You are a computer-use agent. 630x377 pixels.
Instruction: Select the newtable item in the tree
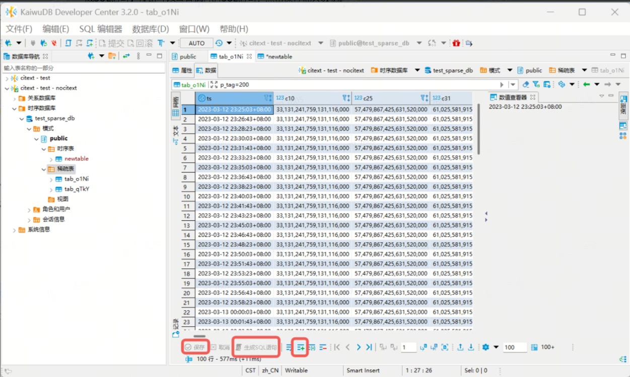pyautogui.click(x=76, y=159)
